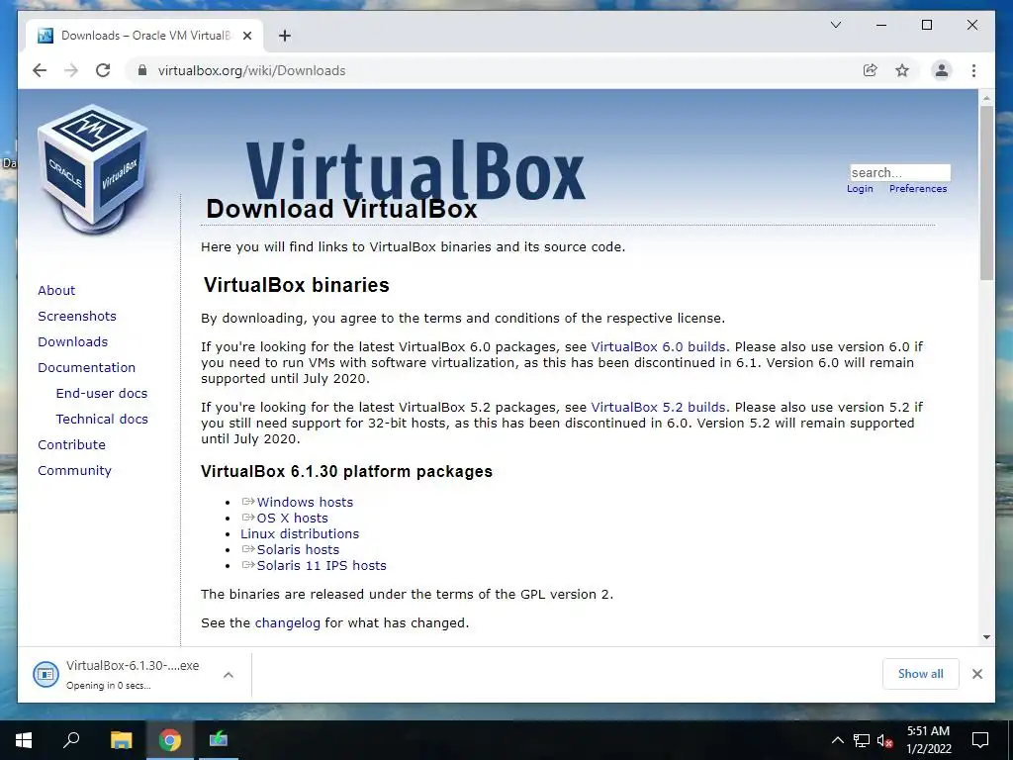The image size is (1013, 760).
Task: Open About in sidebar
Action: pos(56,290)
